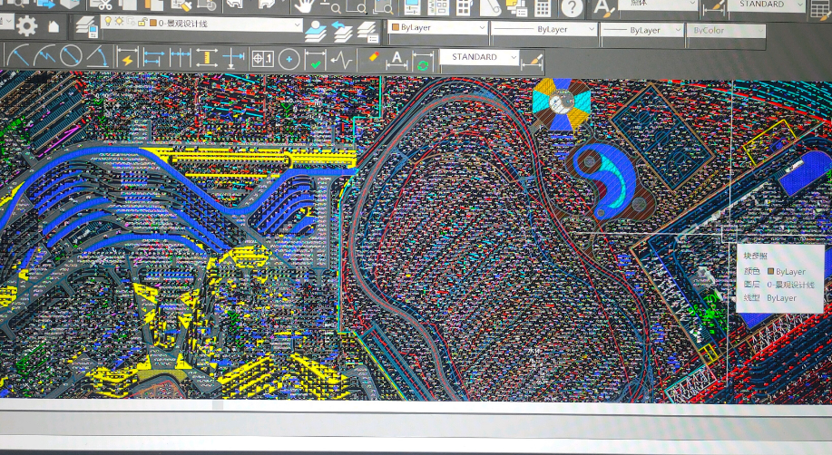This screenshot has height=455, width=832.
Task: Open the Layer States Manager icon
Action: [x=367, y=32]
